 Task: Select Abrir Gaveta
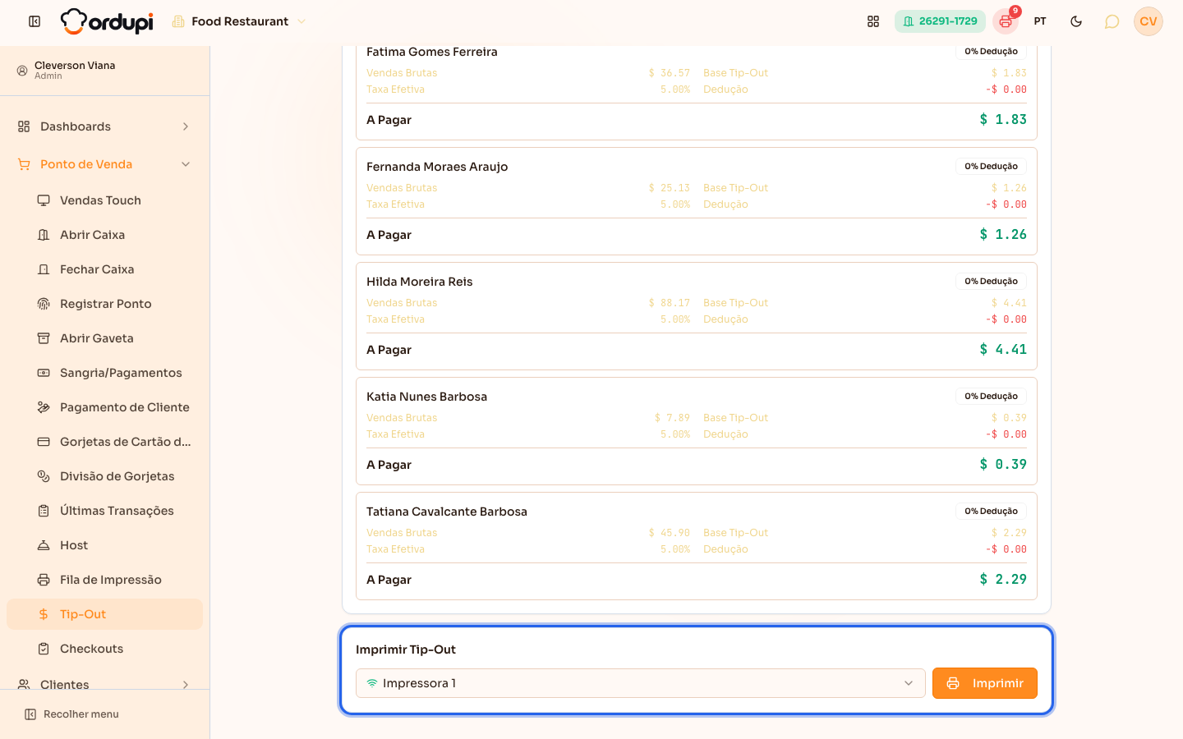(104, 338)
